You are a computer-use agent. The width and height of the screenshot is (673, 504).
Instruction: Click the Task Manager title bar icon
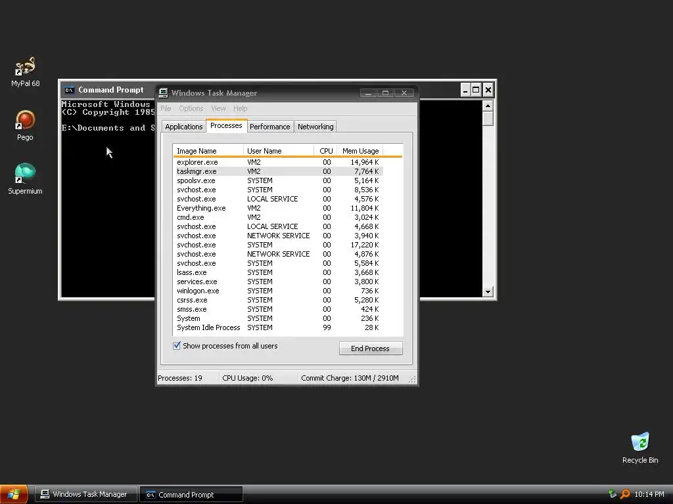coord(163,93)
